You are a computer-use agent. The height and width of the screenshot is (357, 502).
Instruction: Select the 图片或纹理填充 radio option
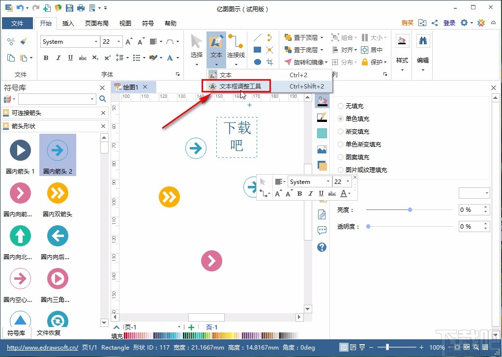341,170
